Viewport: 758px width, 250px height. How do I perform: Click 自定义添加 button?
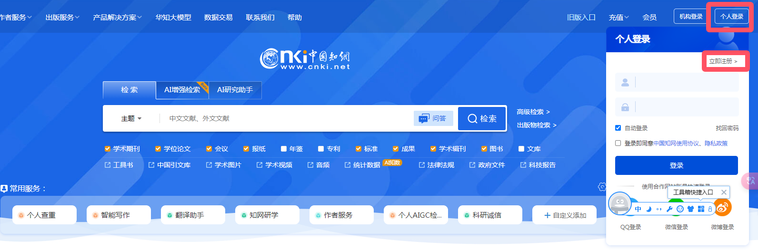click(565, 215)
